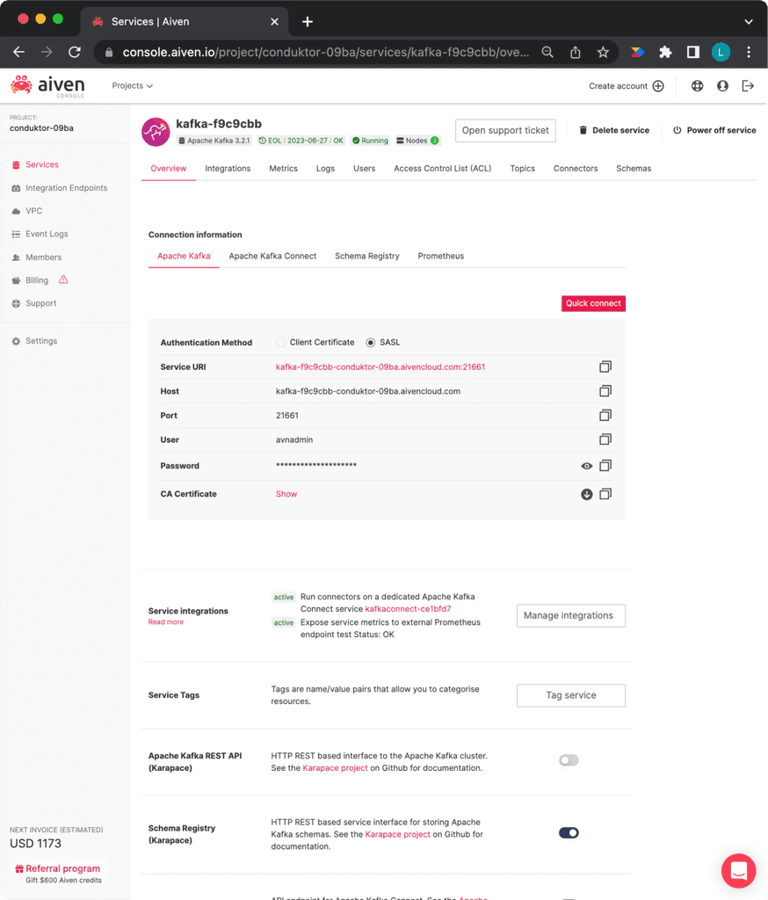Viewport: 768px width, 900px height.
Task: Open the Projects dropdown
Action: tap(132, 85)
